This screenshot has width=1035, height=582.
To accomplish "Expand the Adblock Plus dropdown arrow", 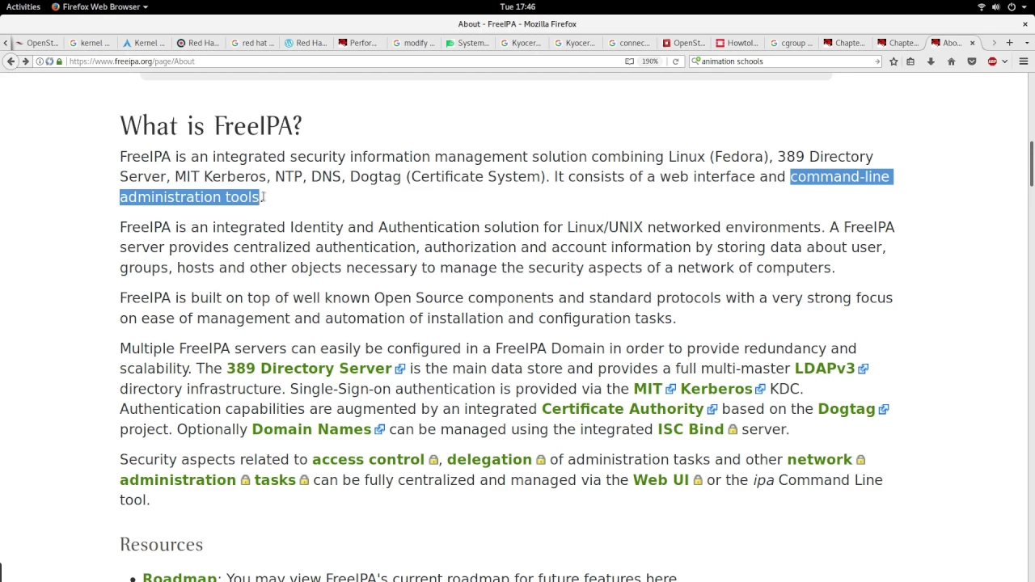I will point(1004,61).
